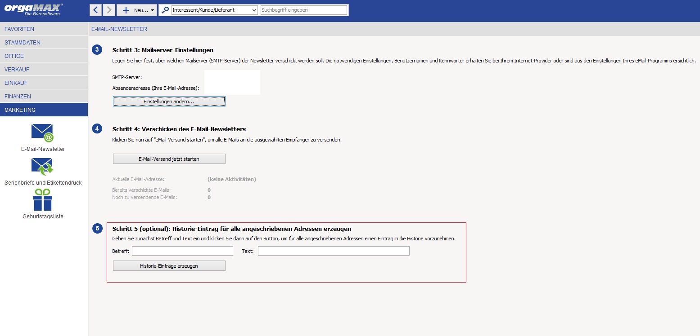Click the Noch zu versendende E-Mails label
This screenshot has width=700, height=336.
(x=145, y=197)
